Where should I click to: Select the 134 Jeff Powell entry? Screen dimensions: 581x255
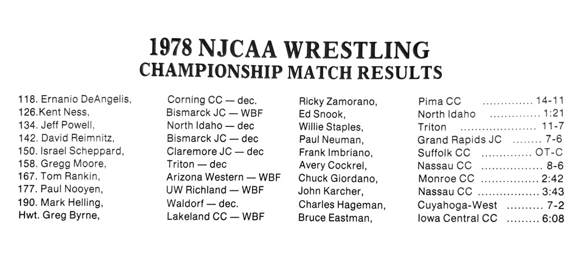pos(56,125)
